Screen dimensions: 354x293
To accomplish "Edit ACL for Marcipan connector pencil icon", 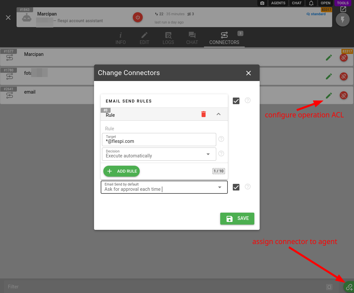I will coord(329,58).
